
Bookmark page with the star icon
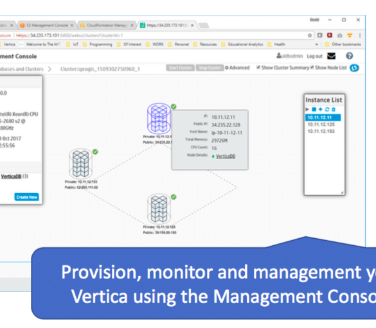pos(310,35)
